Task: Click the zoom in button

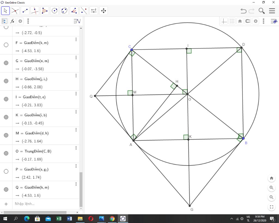Action: [272, 188]
